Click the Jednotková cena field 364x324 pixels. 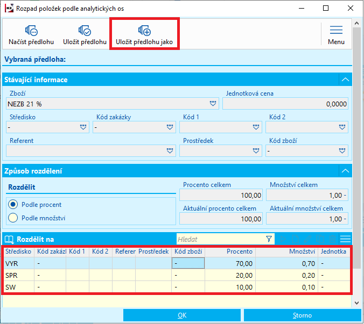click(x=285, y=104)
